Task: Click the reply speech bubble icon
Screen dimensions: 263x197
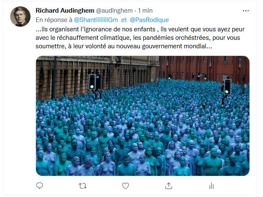Action: pyautogui.click(x=39, y=186)
